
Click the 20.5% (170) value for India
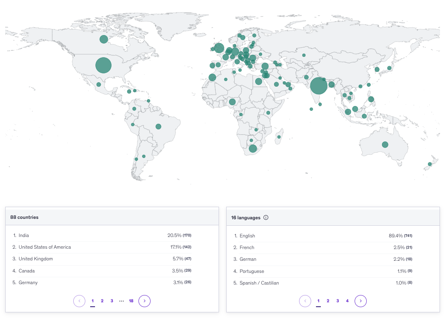pyautogui.click(x=180, y=235)
